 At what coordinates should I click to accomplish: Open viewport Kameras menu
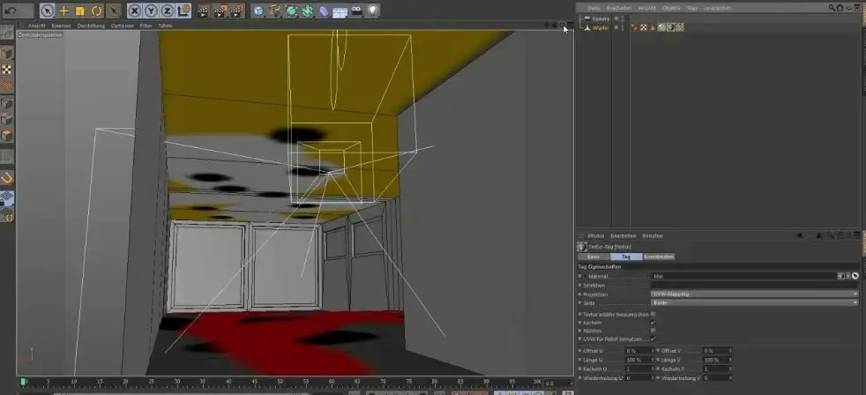pos(61,26)
